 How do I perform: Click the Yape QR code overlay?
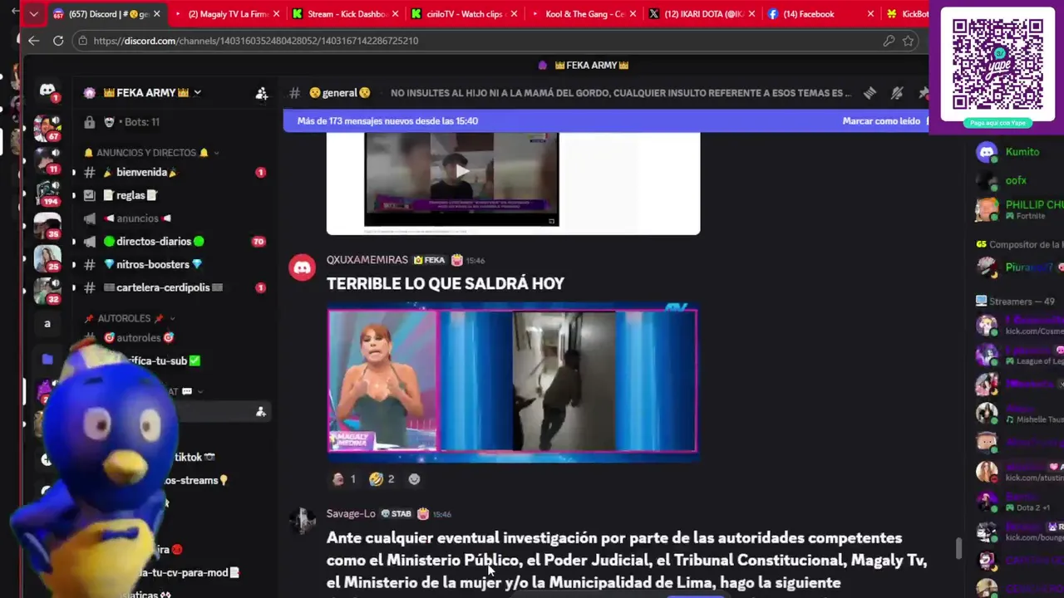pos(997,64)
